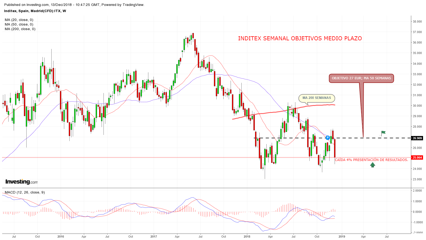Select the MA (50, close, 0) indicator label
The height and width of the screenshot is (240, 426).
[19, 24]
